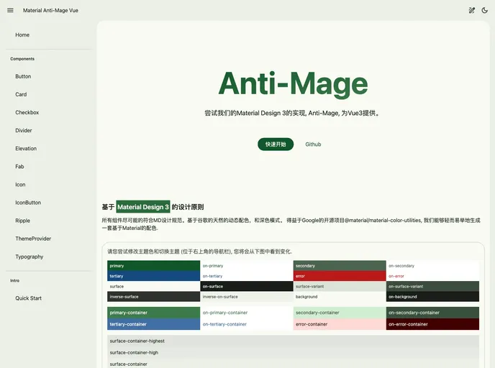This screenshot has width=495, height=368.
Task: Open ThemeProvider component page
Action: 33,239
